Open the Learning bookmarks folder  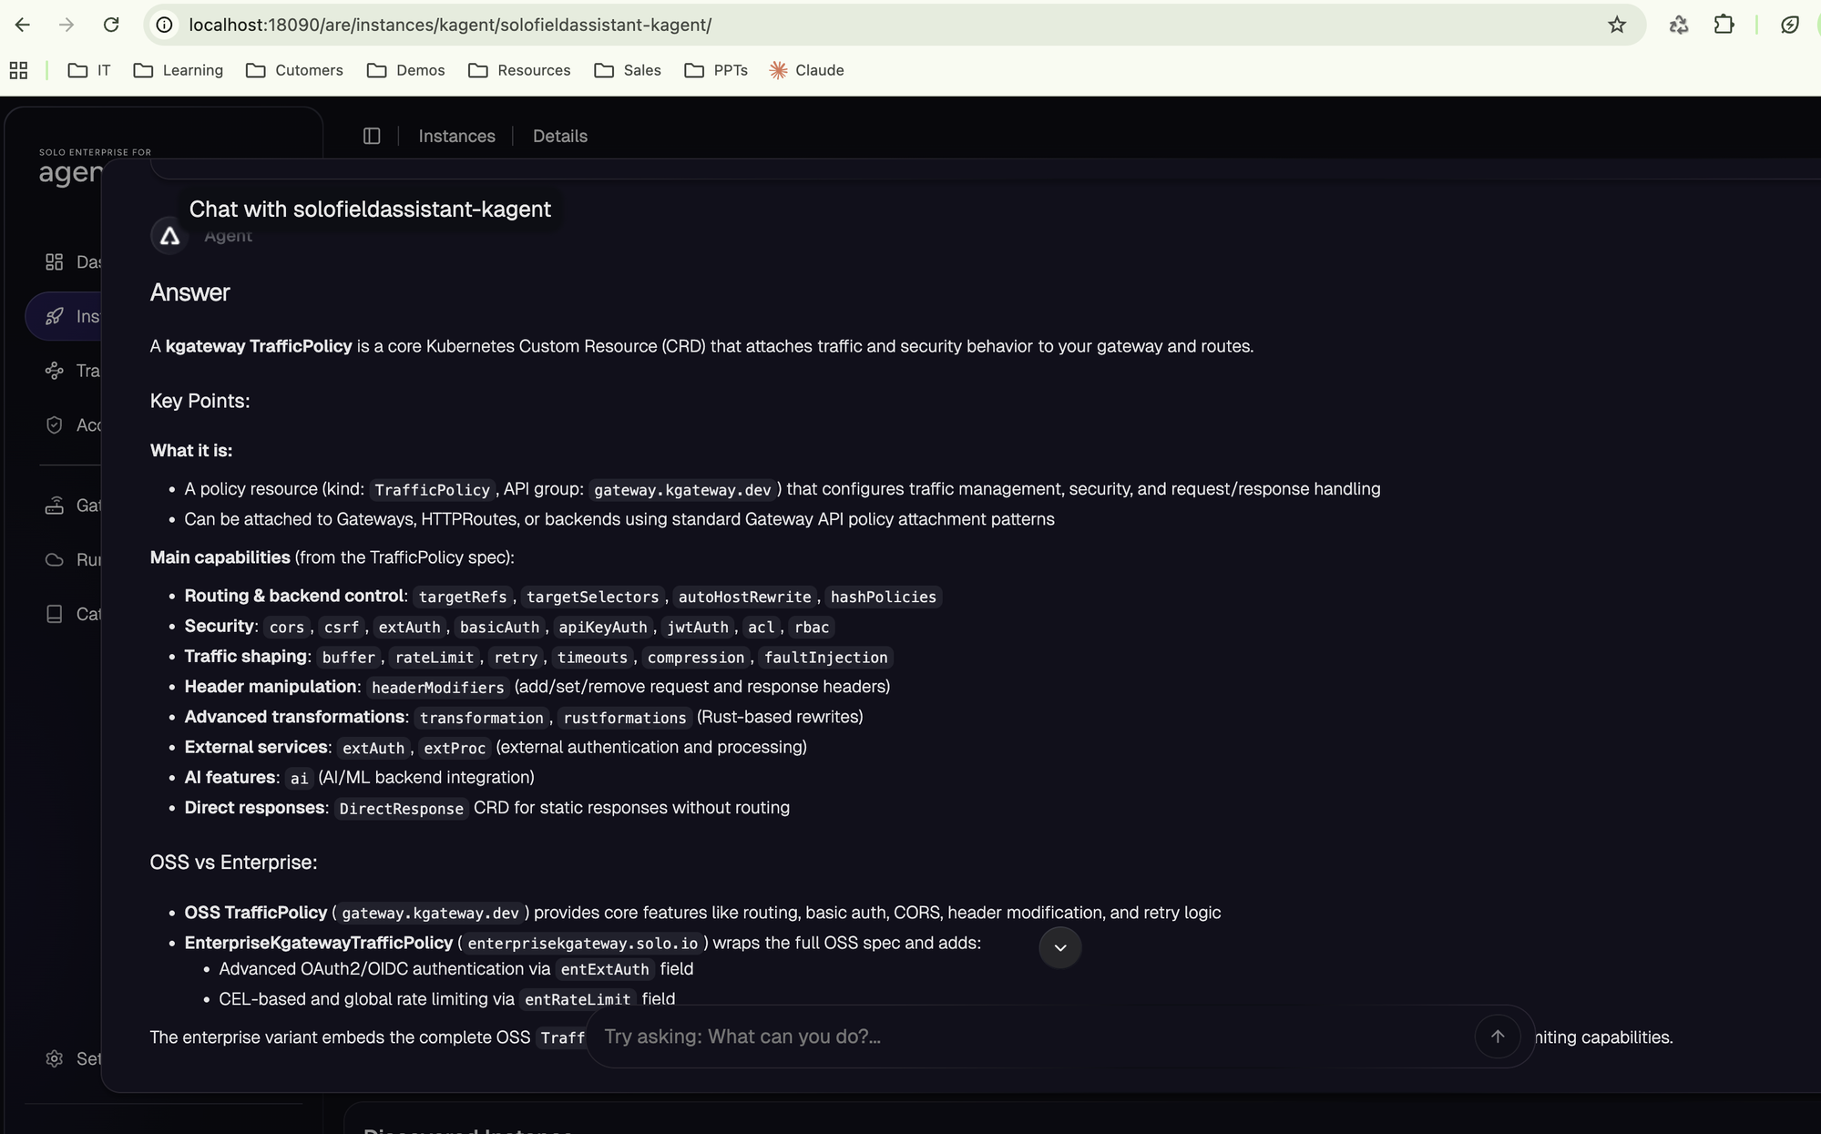(178, 70)
